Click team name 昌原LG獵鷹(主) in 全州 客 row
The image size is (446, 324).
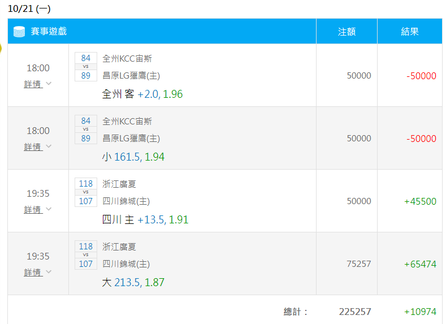point(131,76)
